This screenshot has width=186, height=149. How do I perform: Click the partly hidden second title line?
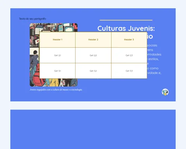[150, 36]
